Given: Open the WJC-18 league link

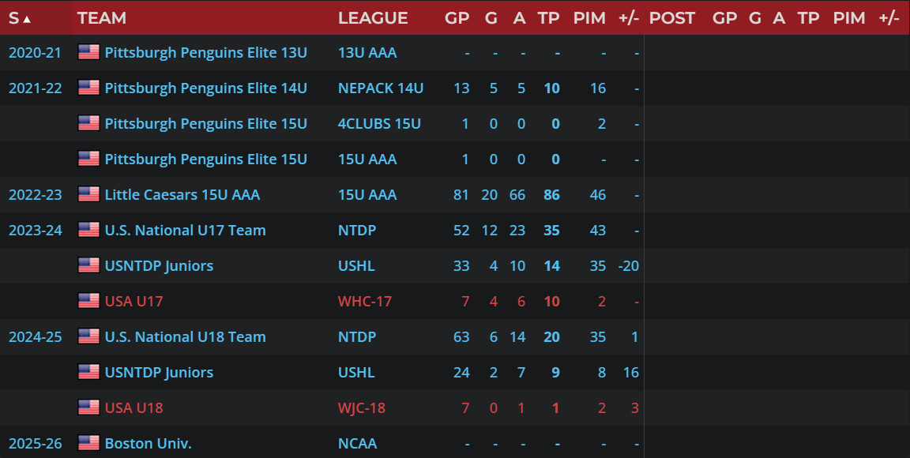Looking at the screenshot, I should (362, 407).
